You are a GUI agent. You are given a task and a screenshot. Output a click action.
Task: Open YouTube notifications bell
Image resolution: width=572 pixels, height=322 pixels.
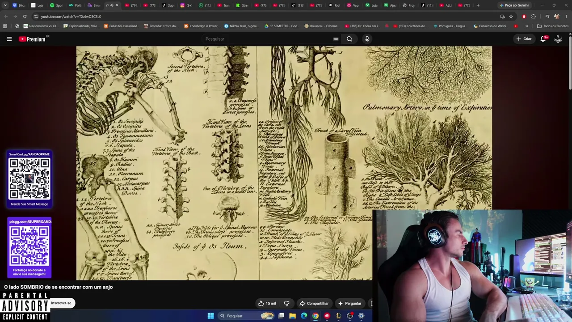[x=543, y=39]
